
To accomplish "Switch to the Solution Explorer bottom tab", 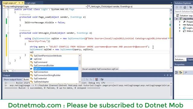I will [180, 60].
